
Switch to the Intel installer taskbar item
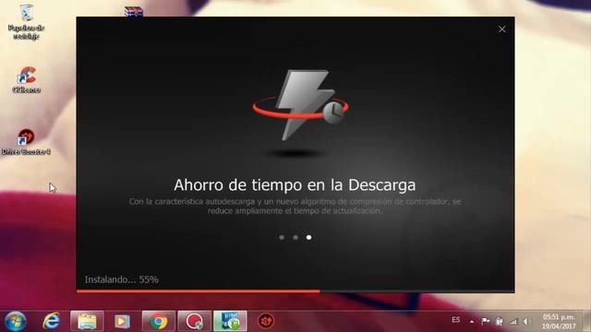tap(230, 321)
